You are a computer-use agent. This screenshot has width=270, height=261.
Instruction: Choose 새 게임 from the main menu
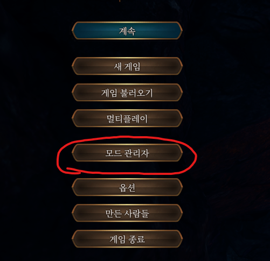click(x=127, y=66)
